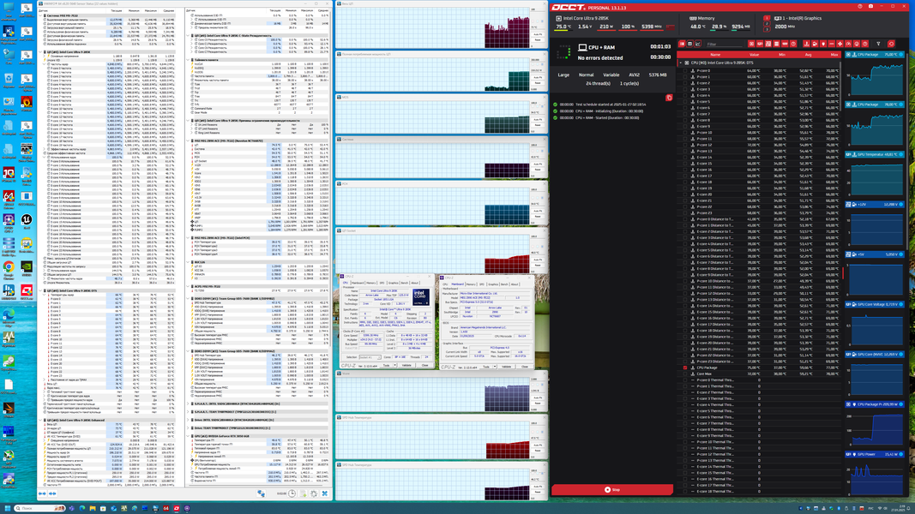915x514 pixels.
Task: Open Selection 'Socket #1' combo box in CPU-Z
Action: tap(370, 357)
